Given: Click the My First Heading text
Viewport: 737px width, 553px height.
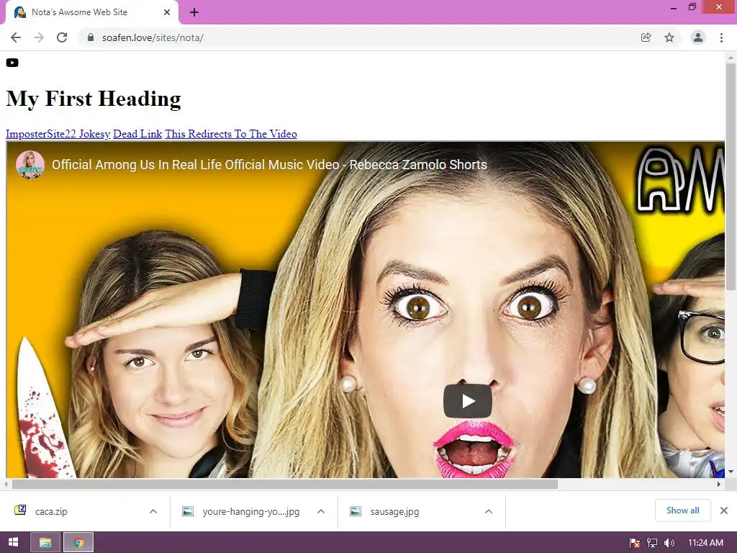Looking at the screenshot, I should (x=93, y=99).
